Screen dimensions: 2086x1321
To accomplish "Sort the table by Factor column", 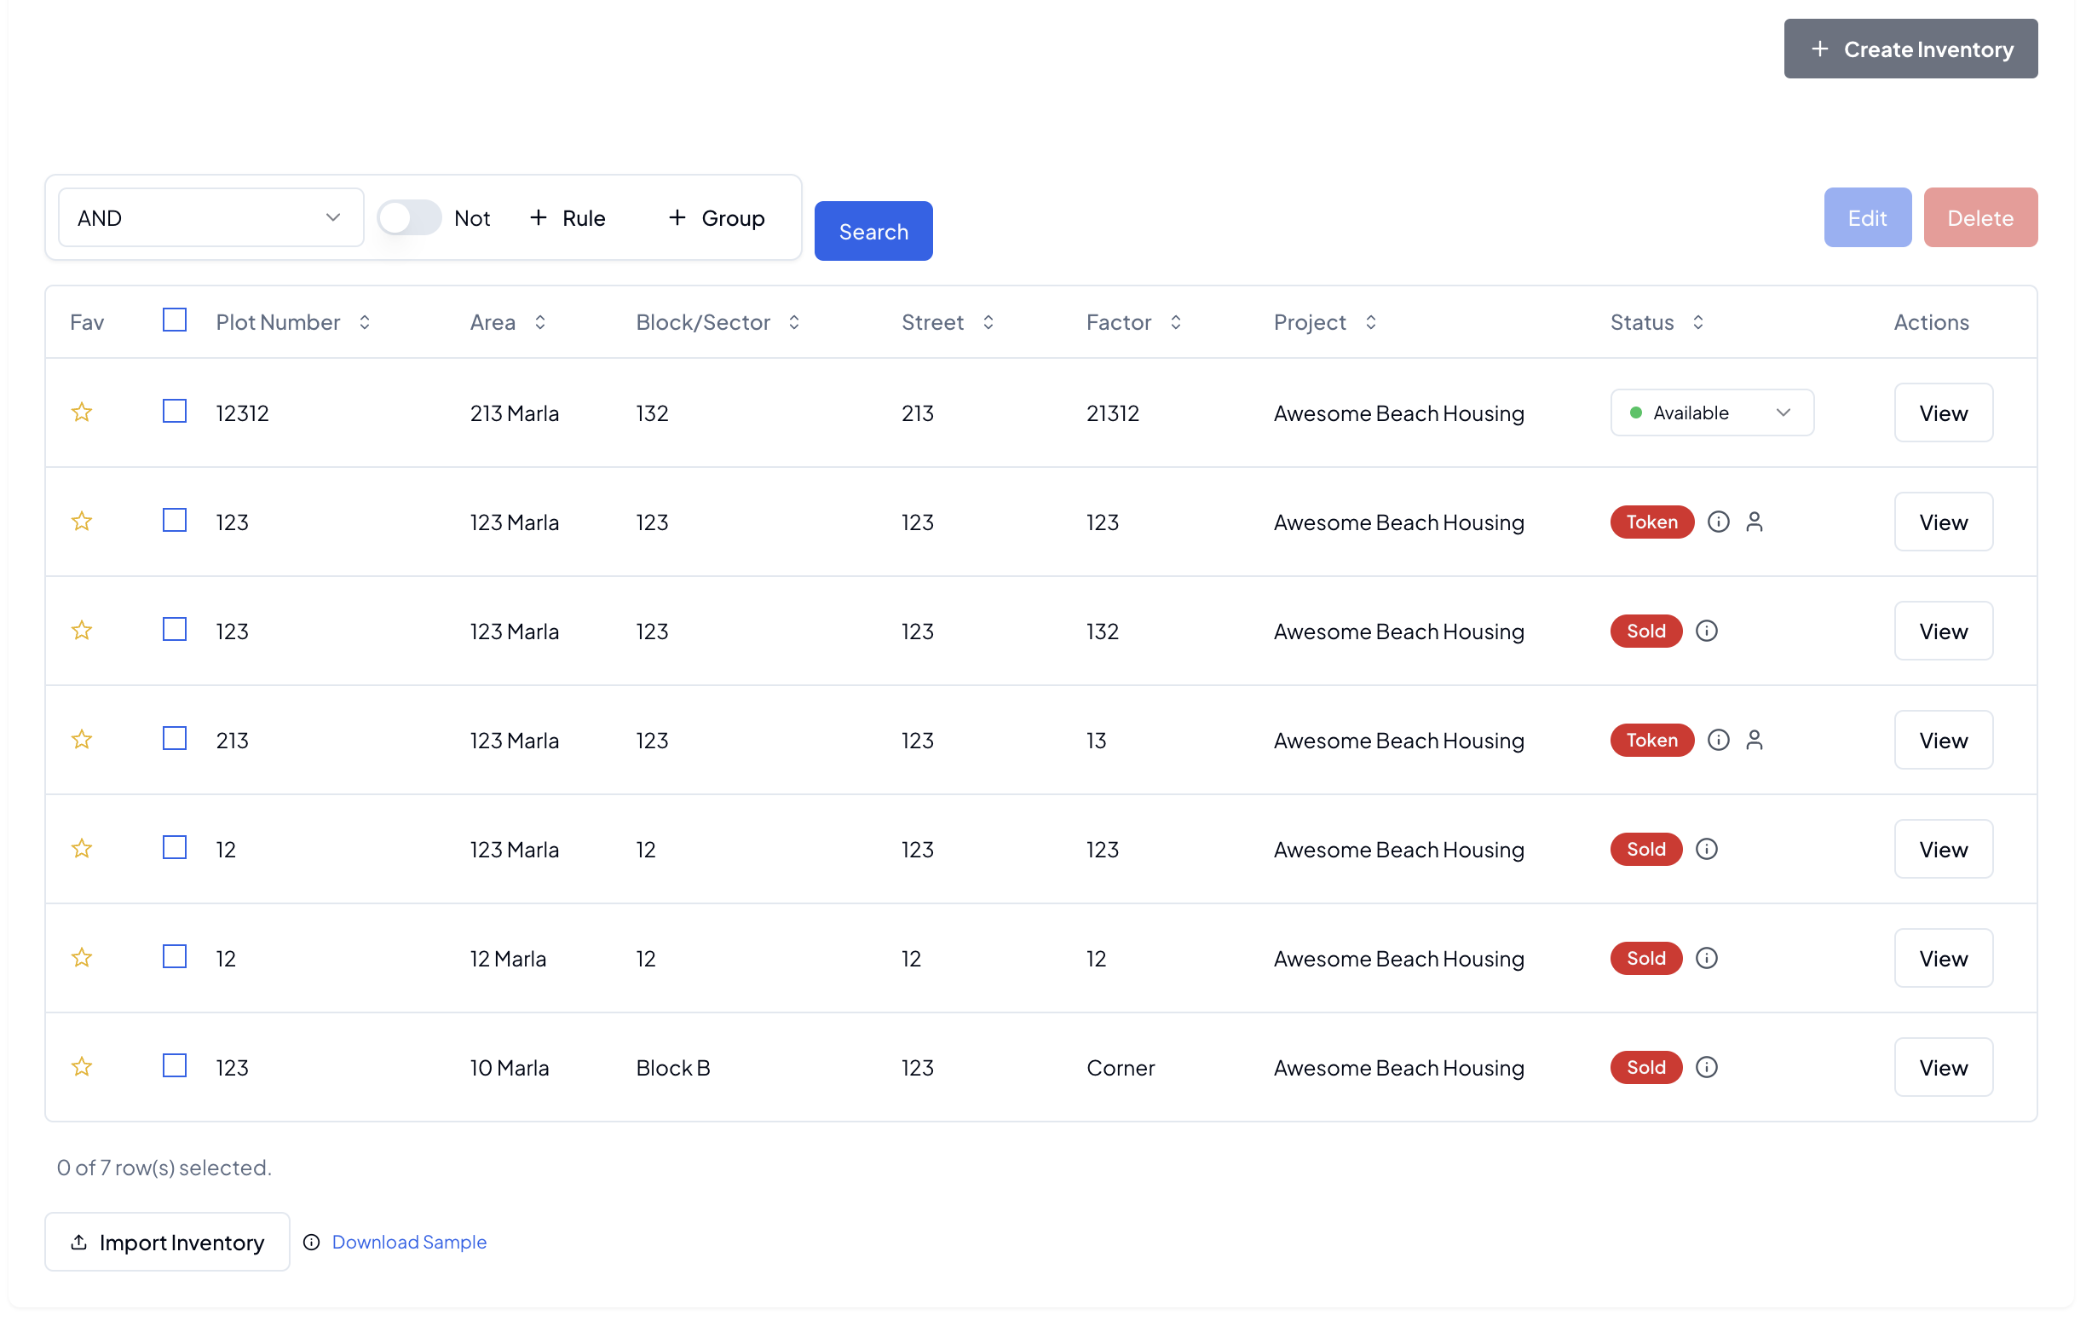I will [x=1176, y=321].
